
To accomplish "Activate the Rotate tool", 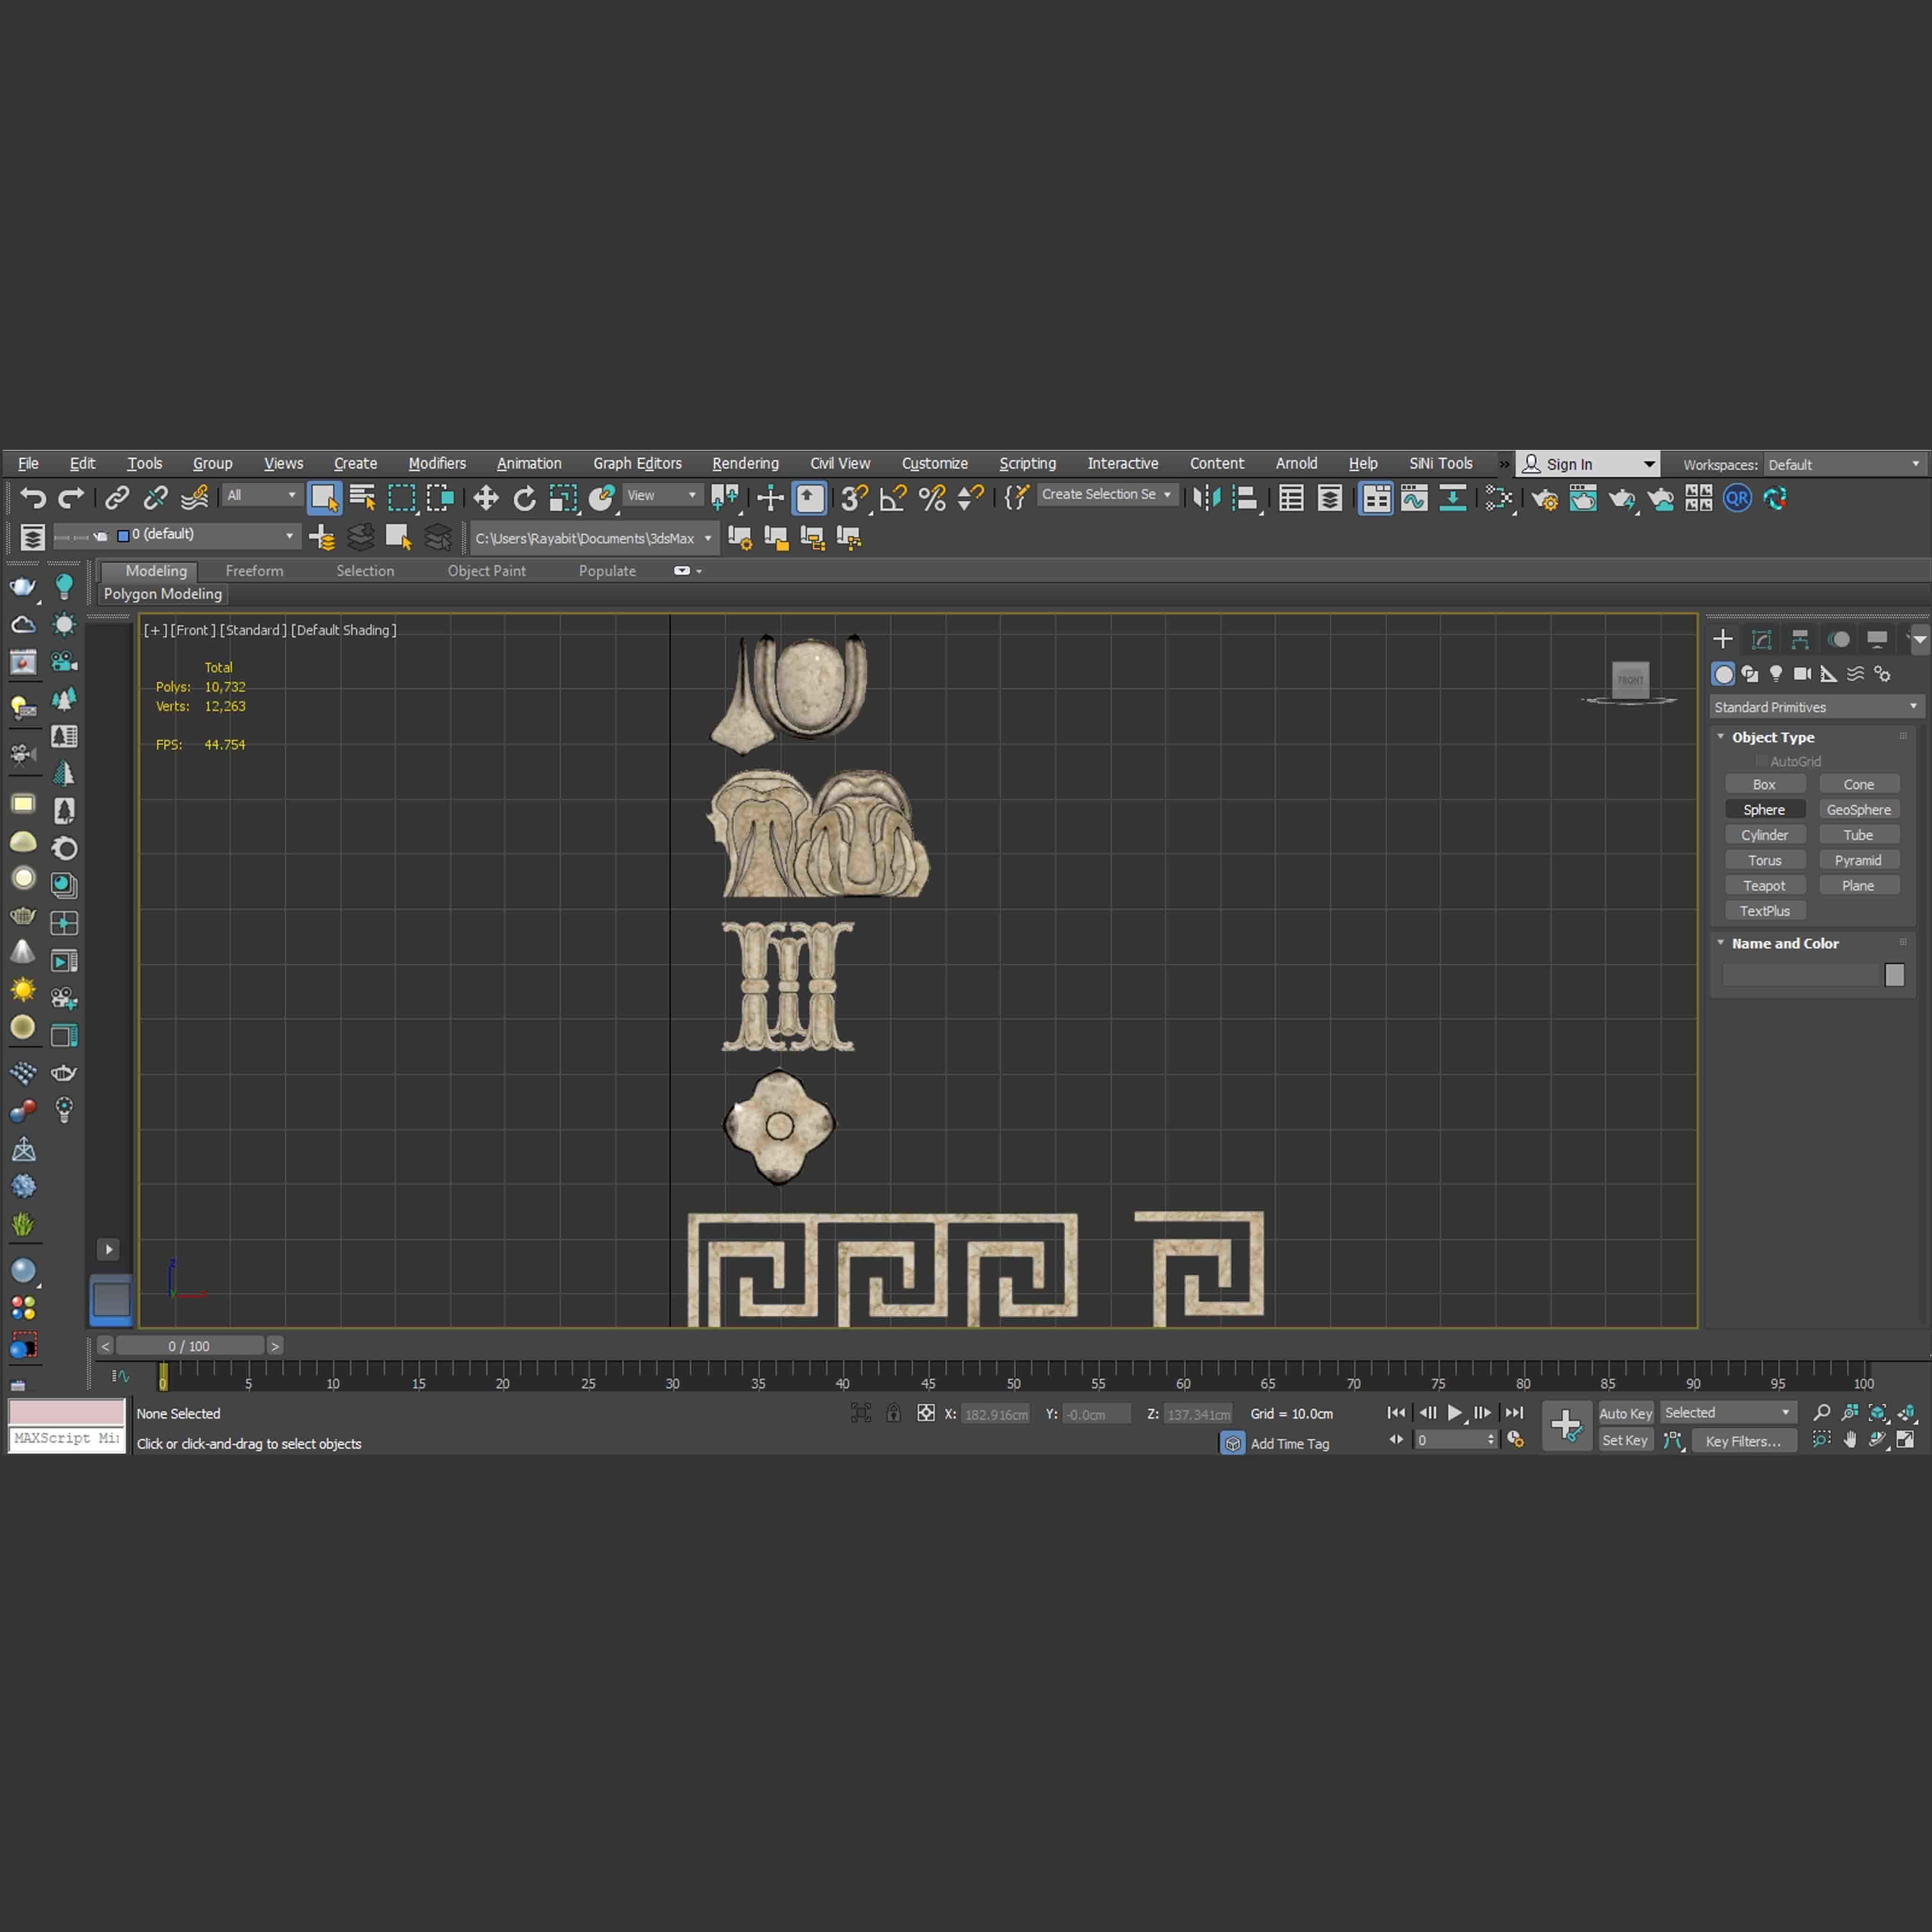I will click(524, 498).
